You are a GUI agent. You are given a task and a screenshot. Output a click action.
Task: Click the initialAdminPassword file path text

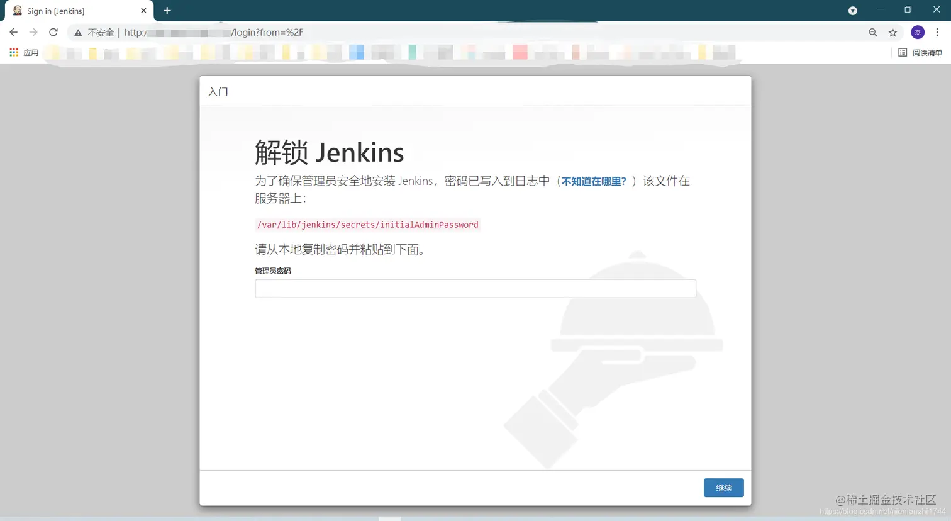coord(367,225)
